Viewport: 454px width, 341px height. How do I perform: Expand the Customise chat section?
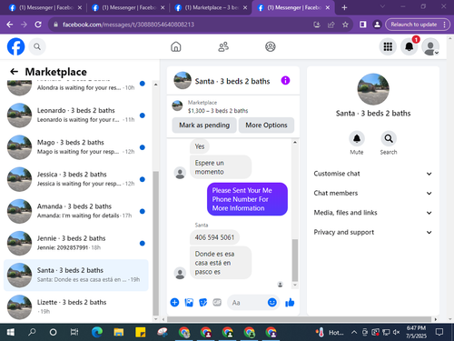pyautogui.click(x=373, y=174)
